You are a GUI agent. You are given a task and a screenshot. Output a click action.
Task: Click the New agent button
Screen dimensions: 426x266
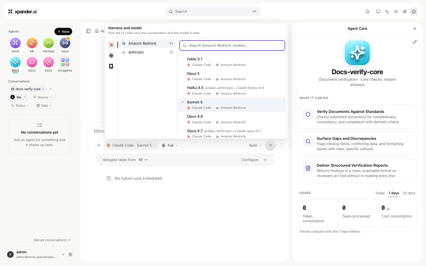click(x=63, y=32)
